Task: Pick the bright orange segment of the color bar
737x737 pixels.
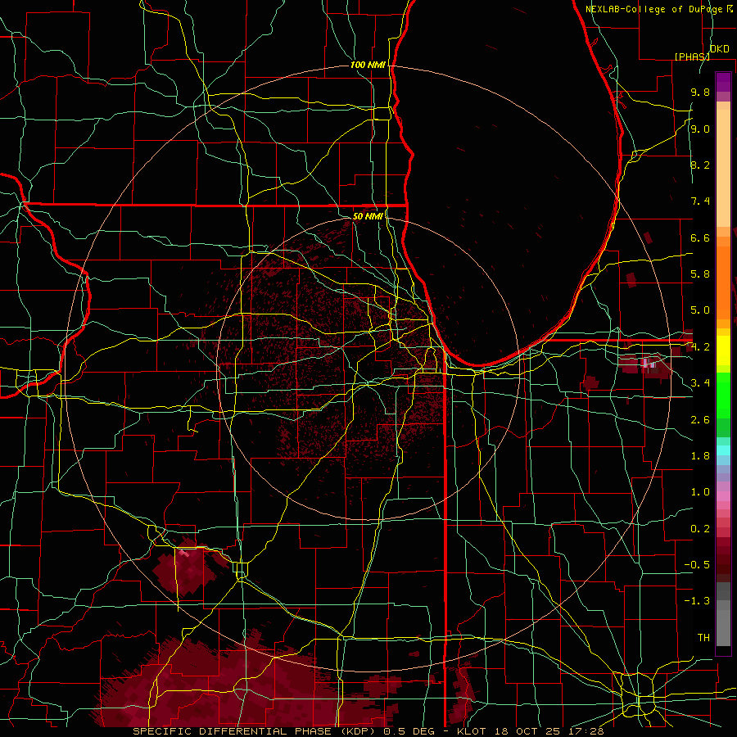Action: [x=723, y=283]
